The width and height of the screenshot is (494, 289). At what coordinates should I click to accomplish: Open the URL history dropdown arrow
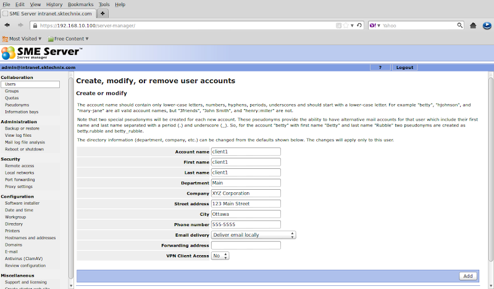tap(352, 25)
